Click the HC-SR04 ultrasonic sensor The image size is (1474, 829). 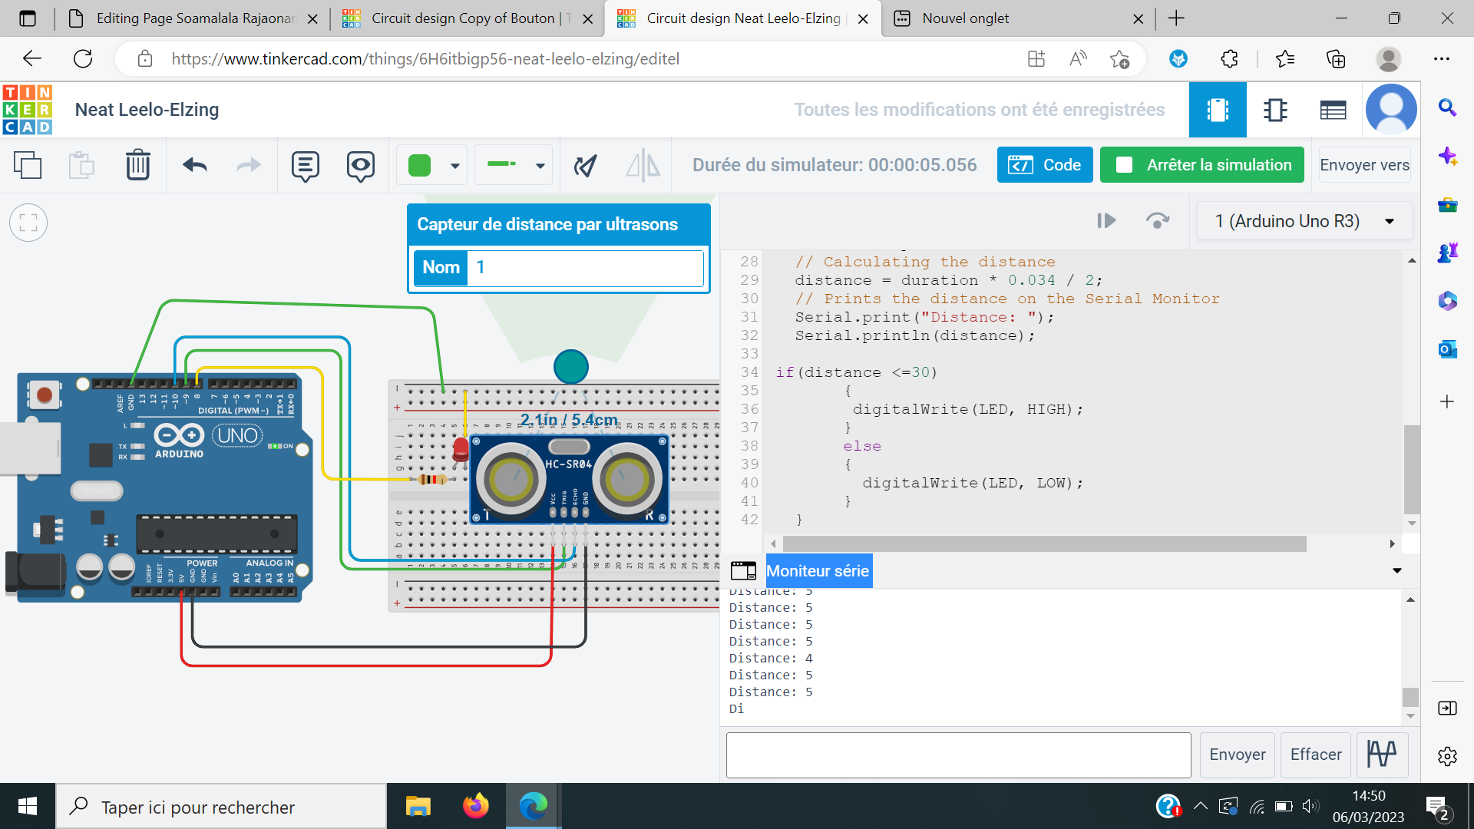(x=569, y=480)
